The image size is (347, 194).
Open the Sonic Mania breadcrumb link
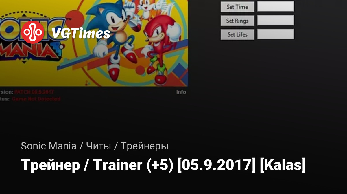(x=49, y=146)
